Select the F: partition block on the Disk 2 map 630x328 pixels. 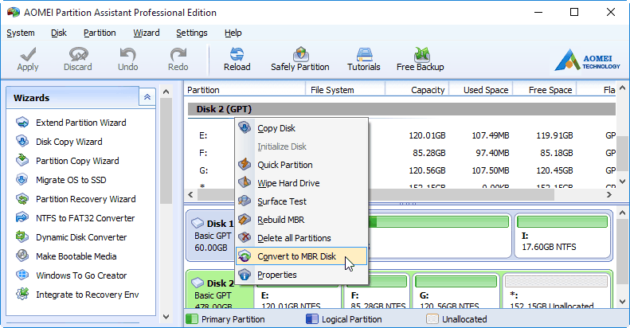pyautogui.click(x=376, y=291)
